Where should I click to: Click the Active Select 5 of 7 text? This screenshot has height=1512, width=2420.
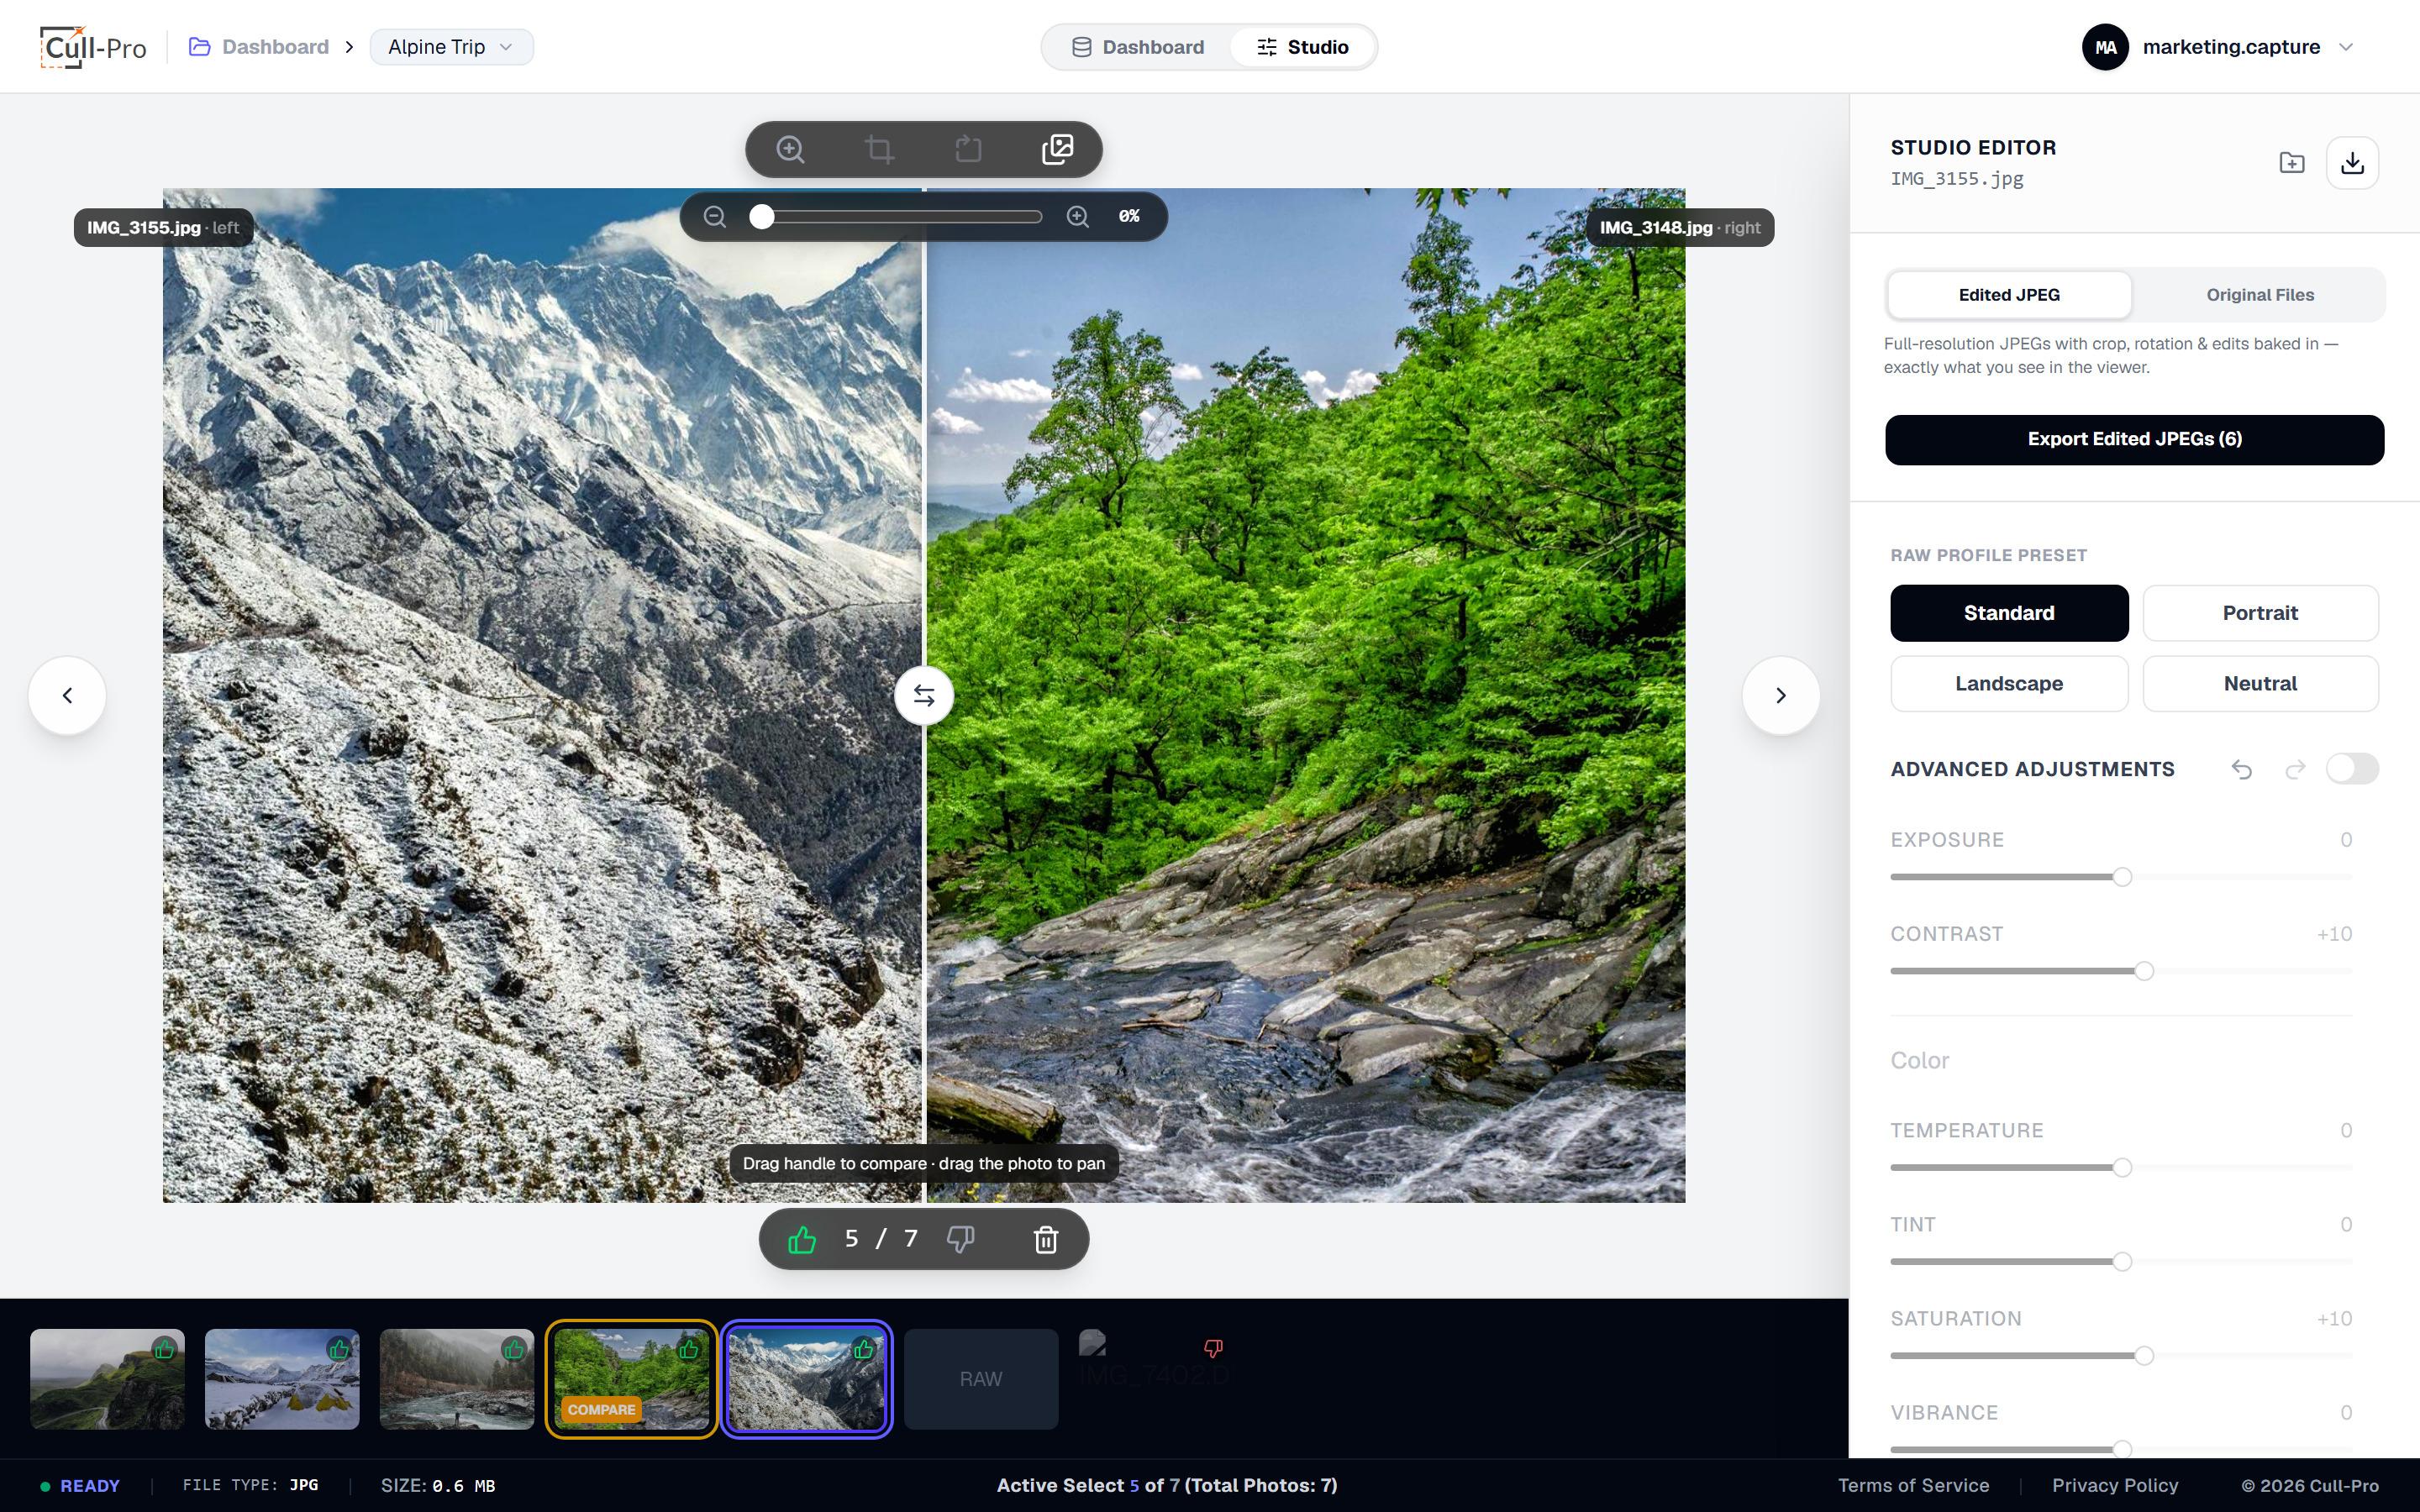[x=1167, y=1486]
